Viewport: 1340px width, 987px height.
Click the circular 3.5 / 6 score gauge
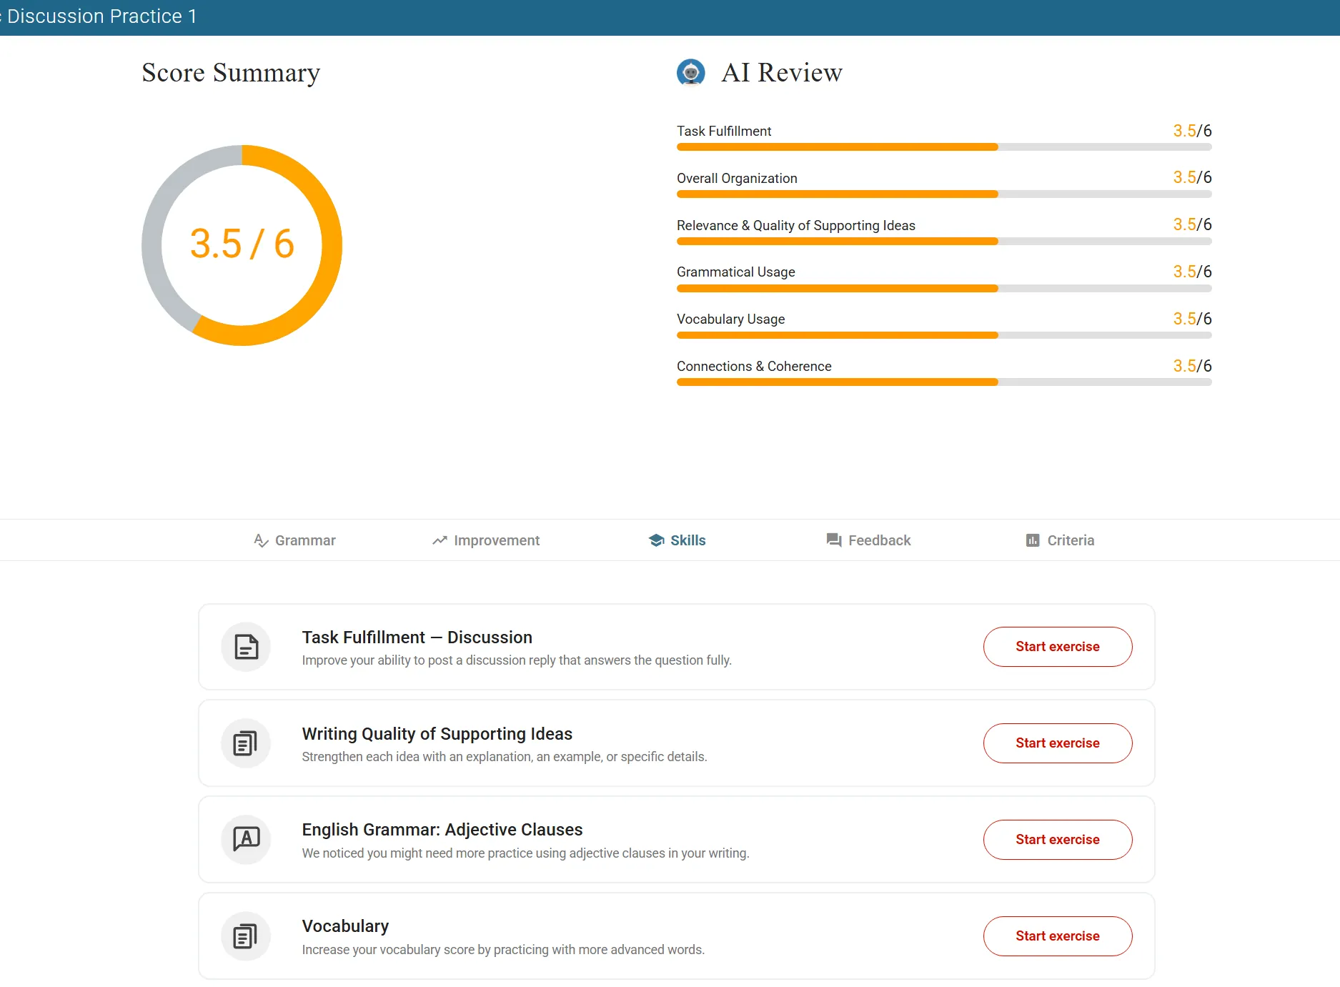[242, 245]
